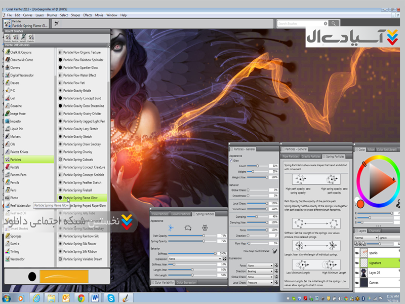This screenshot has height=304, width=405.
Task: Open the Flow Map Control Panel icon
Action: click(275, 250)
